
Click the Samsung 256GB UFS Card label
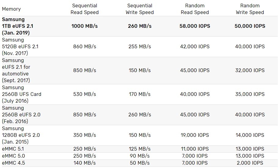click(x=22, y=94)
